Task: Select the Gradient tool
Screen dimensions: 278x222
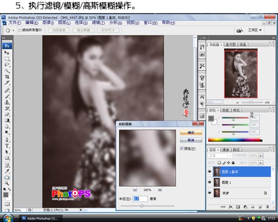Action: click(7, 120)
